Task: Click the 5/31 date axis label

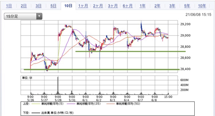Action: (x=72, y=100)
